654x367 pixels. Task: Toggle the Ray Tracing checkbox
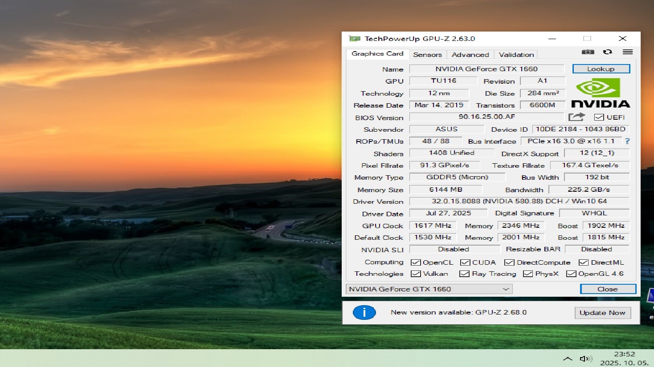click(x=464, y=274)
